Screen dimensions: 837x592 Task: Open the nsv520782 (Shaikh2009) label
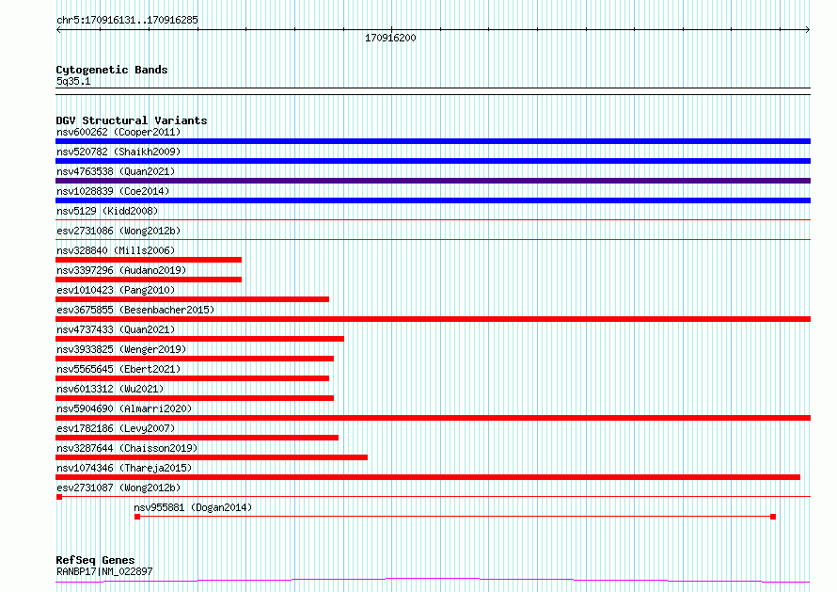click(118, 152)
